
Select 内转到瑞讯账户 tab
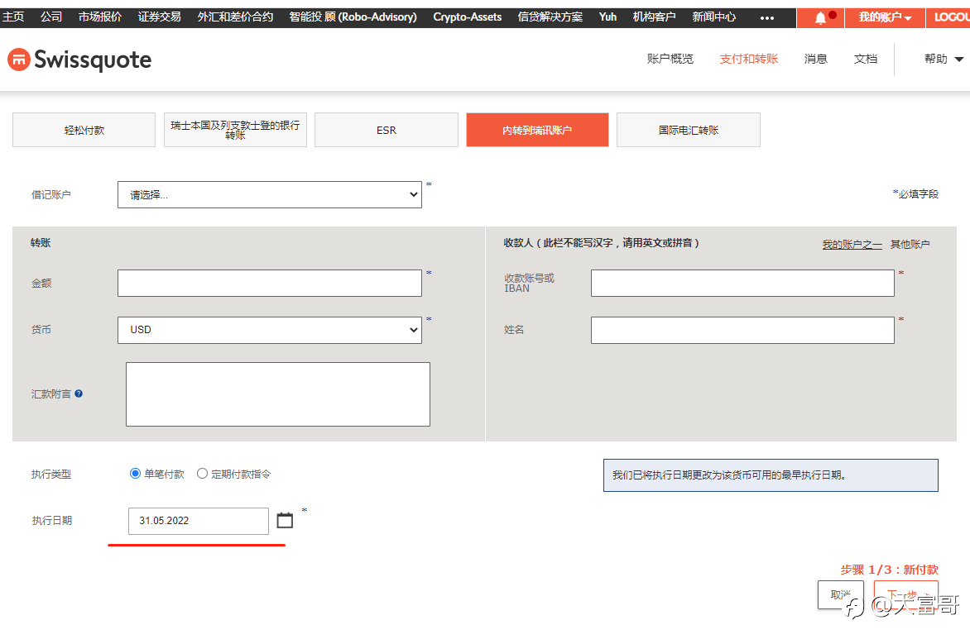coord(538,130)
